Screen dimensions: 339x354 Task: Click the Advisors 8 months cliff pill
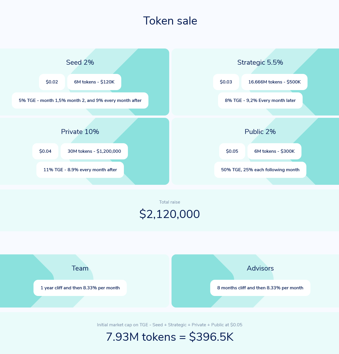[x=260, y=288]
